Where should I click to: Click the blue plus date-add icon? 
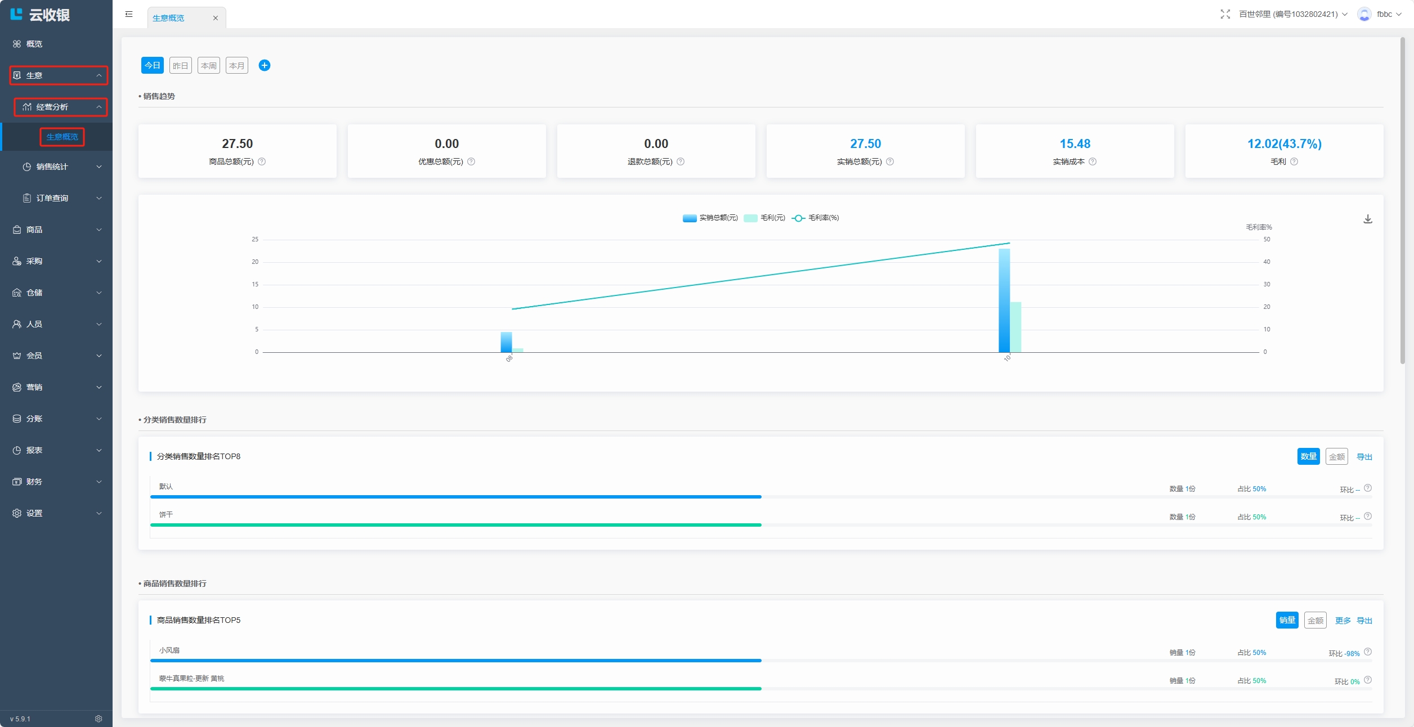pyautogui.click(x=264, y=66)
